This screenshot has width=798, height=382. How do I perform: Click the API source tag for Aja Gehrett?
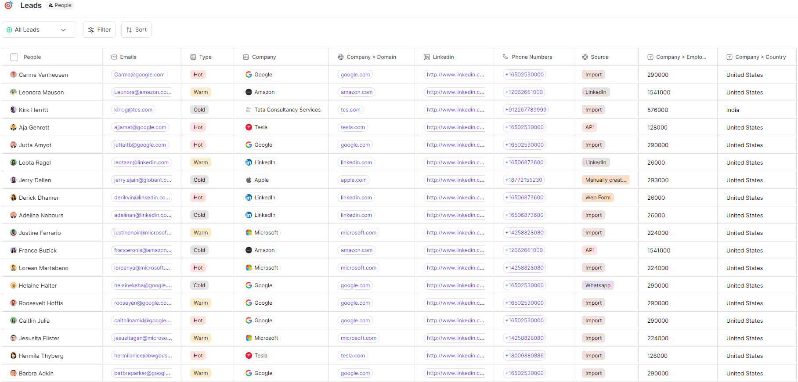click(589, 127)
